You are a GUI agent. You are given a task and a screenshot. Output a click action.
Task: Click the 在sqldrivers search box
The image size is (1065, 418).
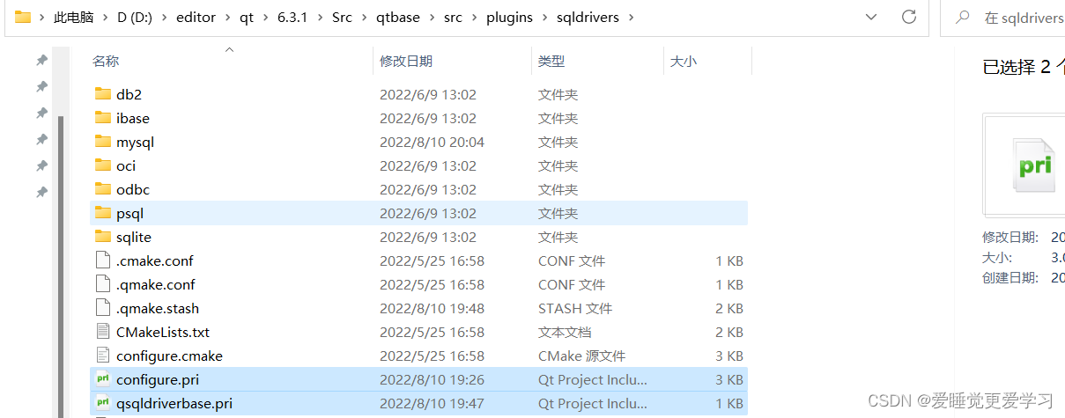point(1002,18)
